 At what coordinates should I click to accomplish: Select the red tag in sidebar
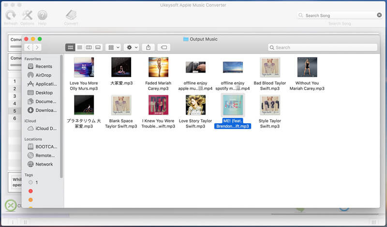30,191
